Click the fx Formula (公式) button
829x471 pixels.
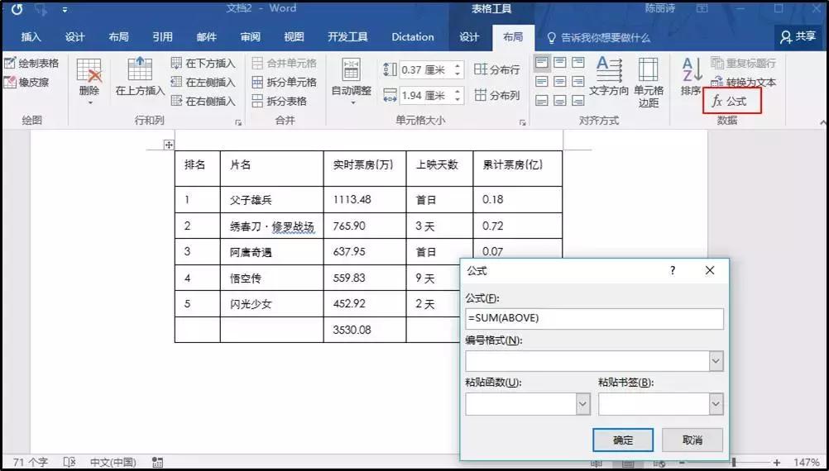731,101
